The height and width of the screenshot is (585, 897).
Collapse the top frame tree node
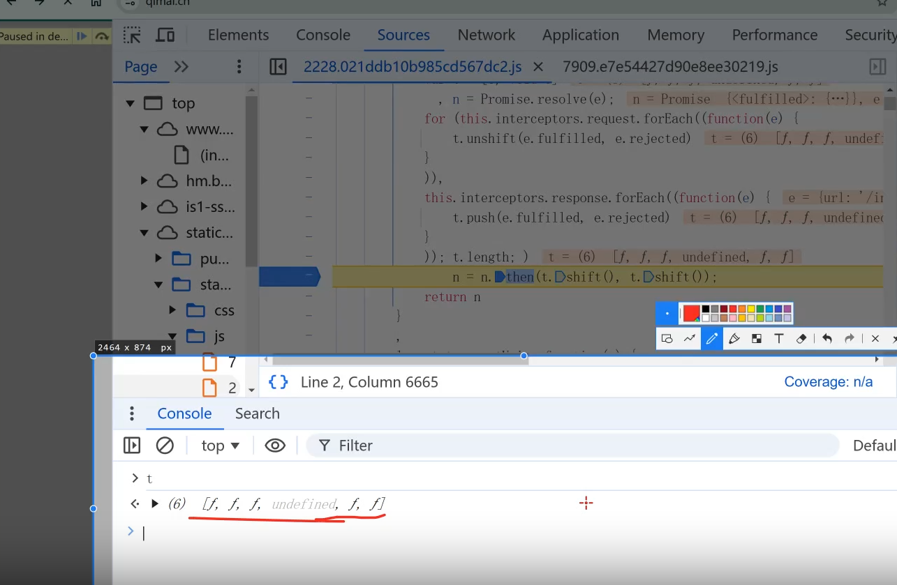(130, 103)
